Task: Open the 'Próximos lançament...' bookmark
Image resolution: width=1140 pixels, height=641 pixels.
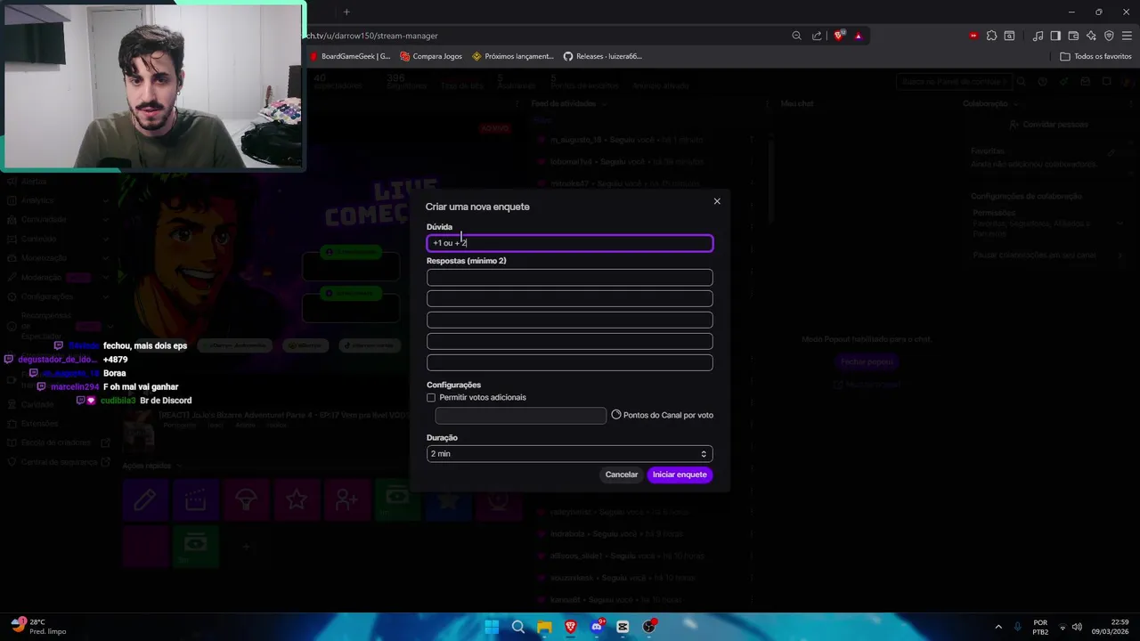Action: tap(513, 56)
